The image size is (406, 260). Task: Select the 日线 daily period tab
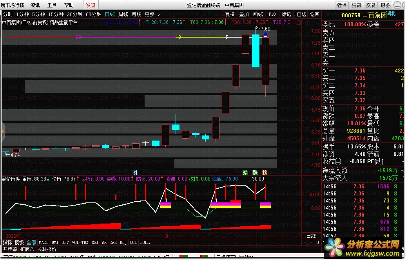[x=110, y=14]
